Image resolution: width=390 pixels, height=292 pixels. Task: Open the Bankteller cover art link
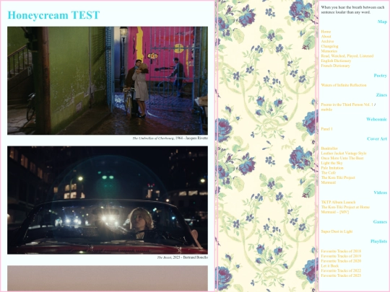point(329,149)
